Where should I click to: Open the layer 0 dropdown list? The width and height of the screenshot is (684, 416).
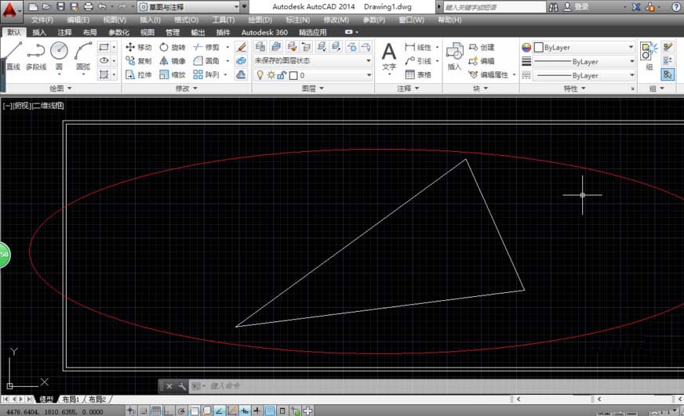click(x=313, y=75)
